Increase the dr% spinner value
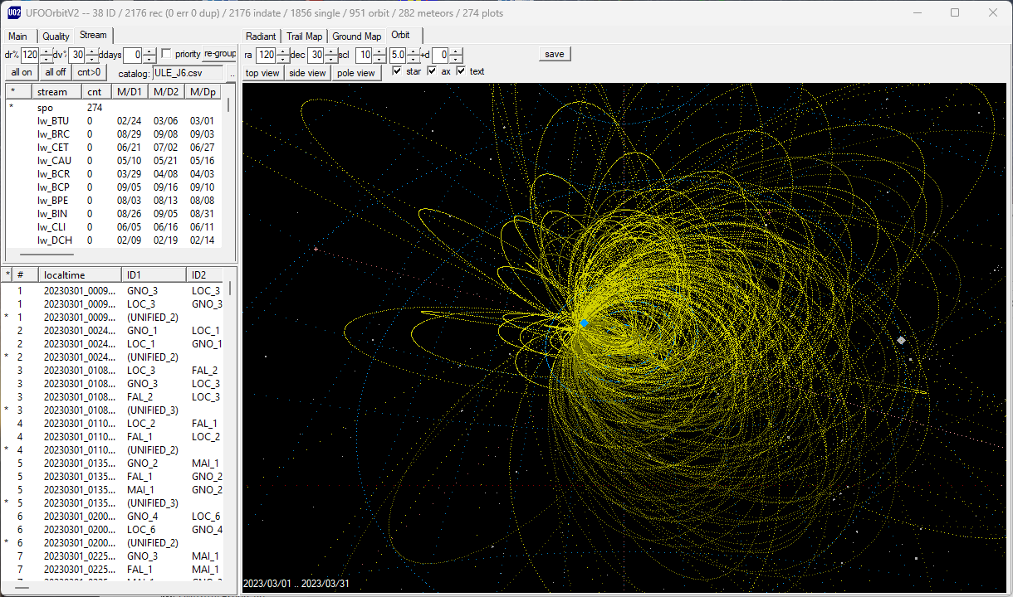The width and height of the screenshot is (1013, 597). tap(46, 51)
